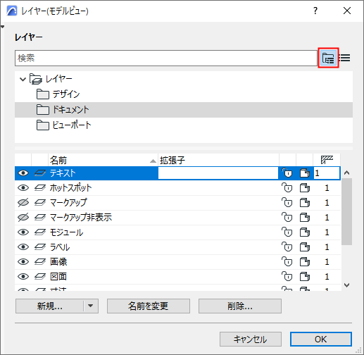Image resolution: width=364 pixels, height=355 pixels.
Task: Toggle lock icon on 図面 layer
Action: coord(287,277)
